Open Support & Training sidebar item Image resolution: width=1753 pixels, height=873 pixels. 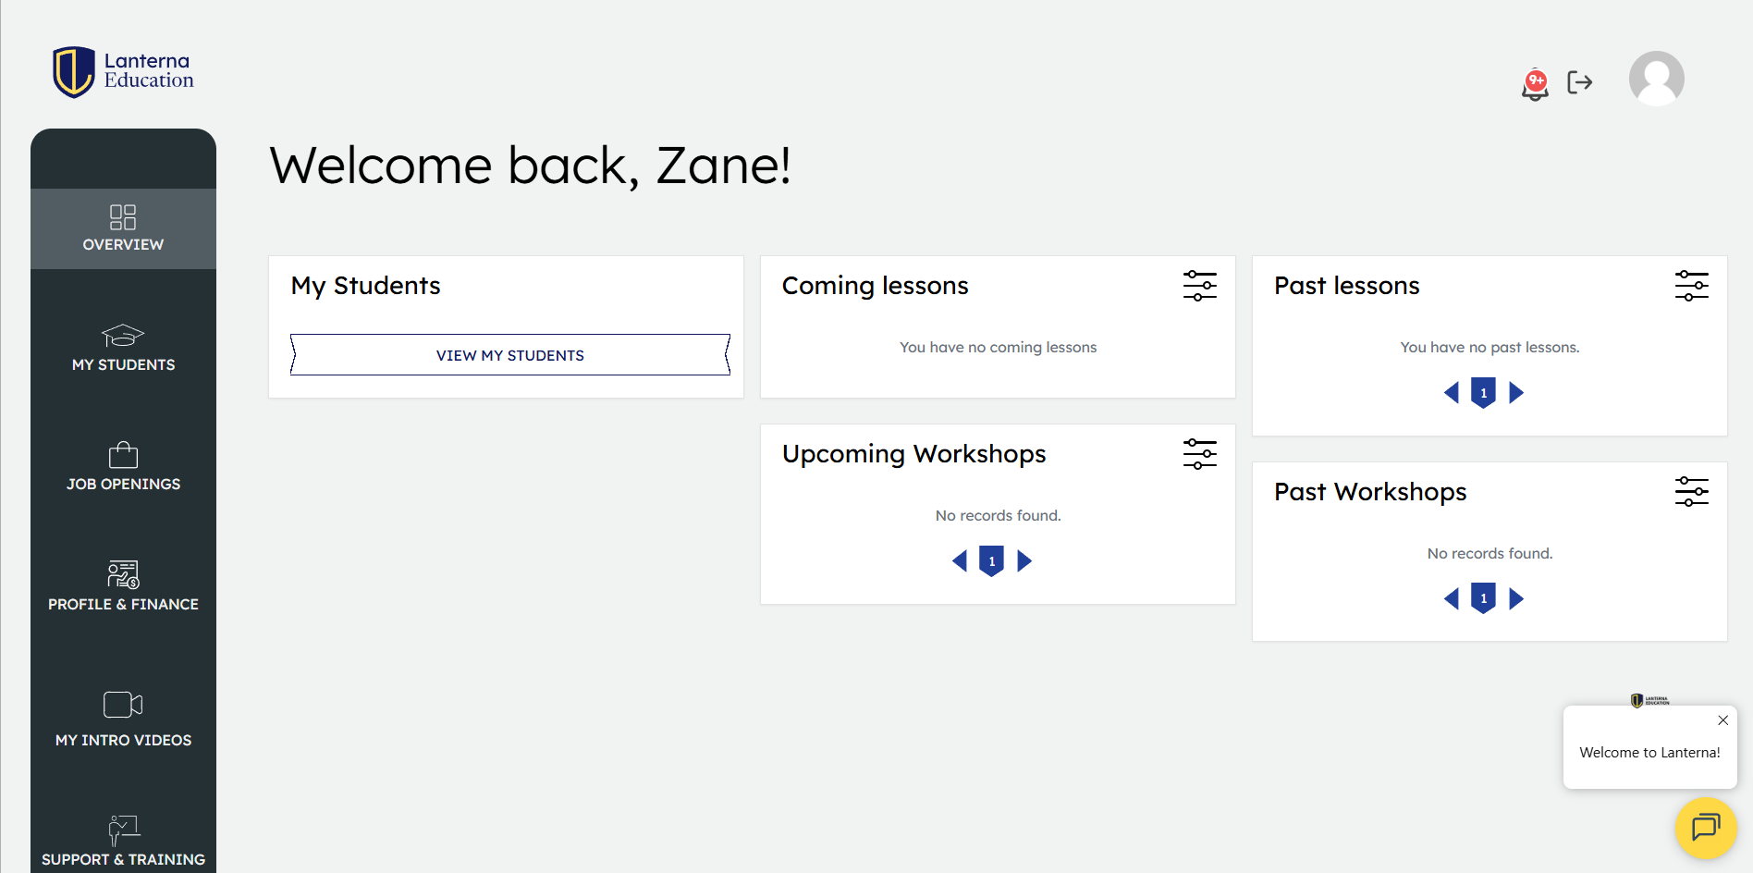[x=123, y=840]
